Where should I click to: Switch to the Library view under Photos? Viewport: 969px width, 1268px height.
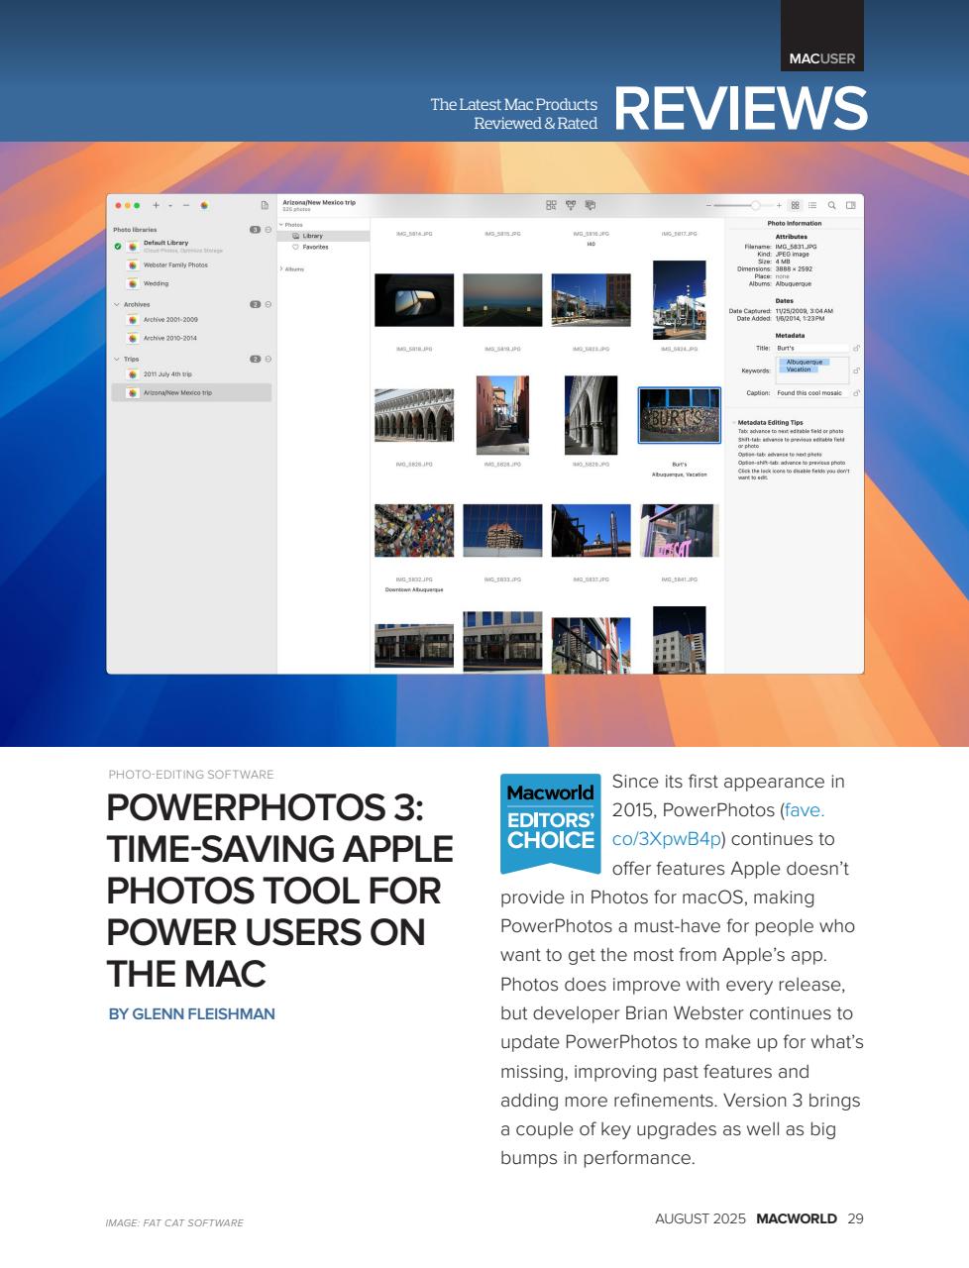click(313, 236)
